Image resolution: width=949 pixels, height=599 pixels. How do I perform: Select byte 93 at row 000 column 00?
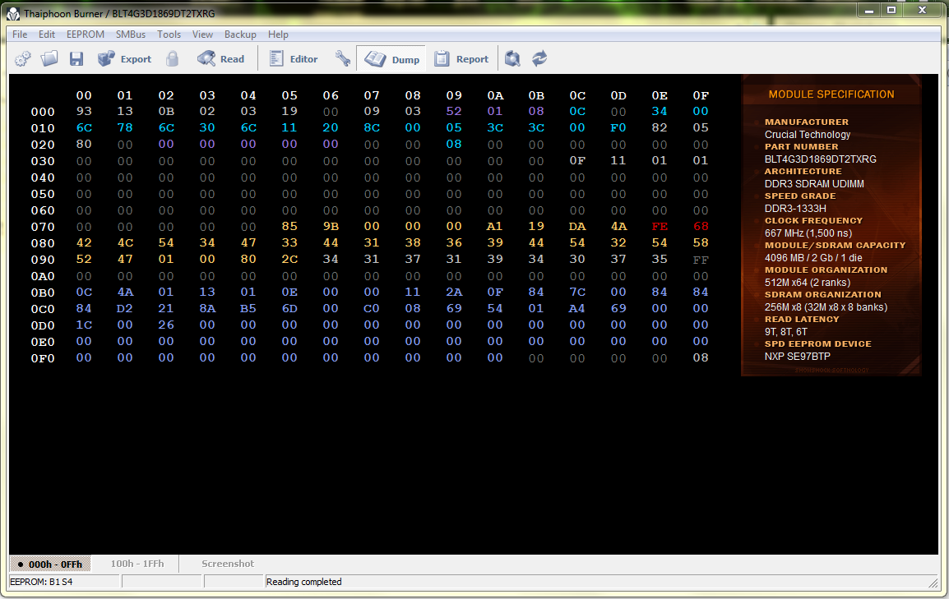coord(84,111)
